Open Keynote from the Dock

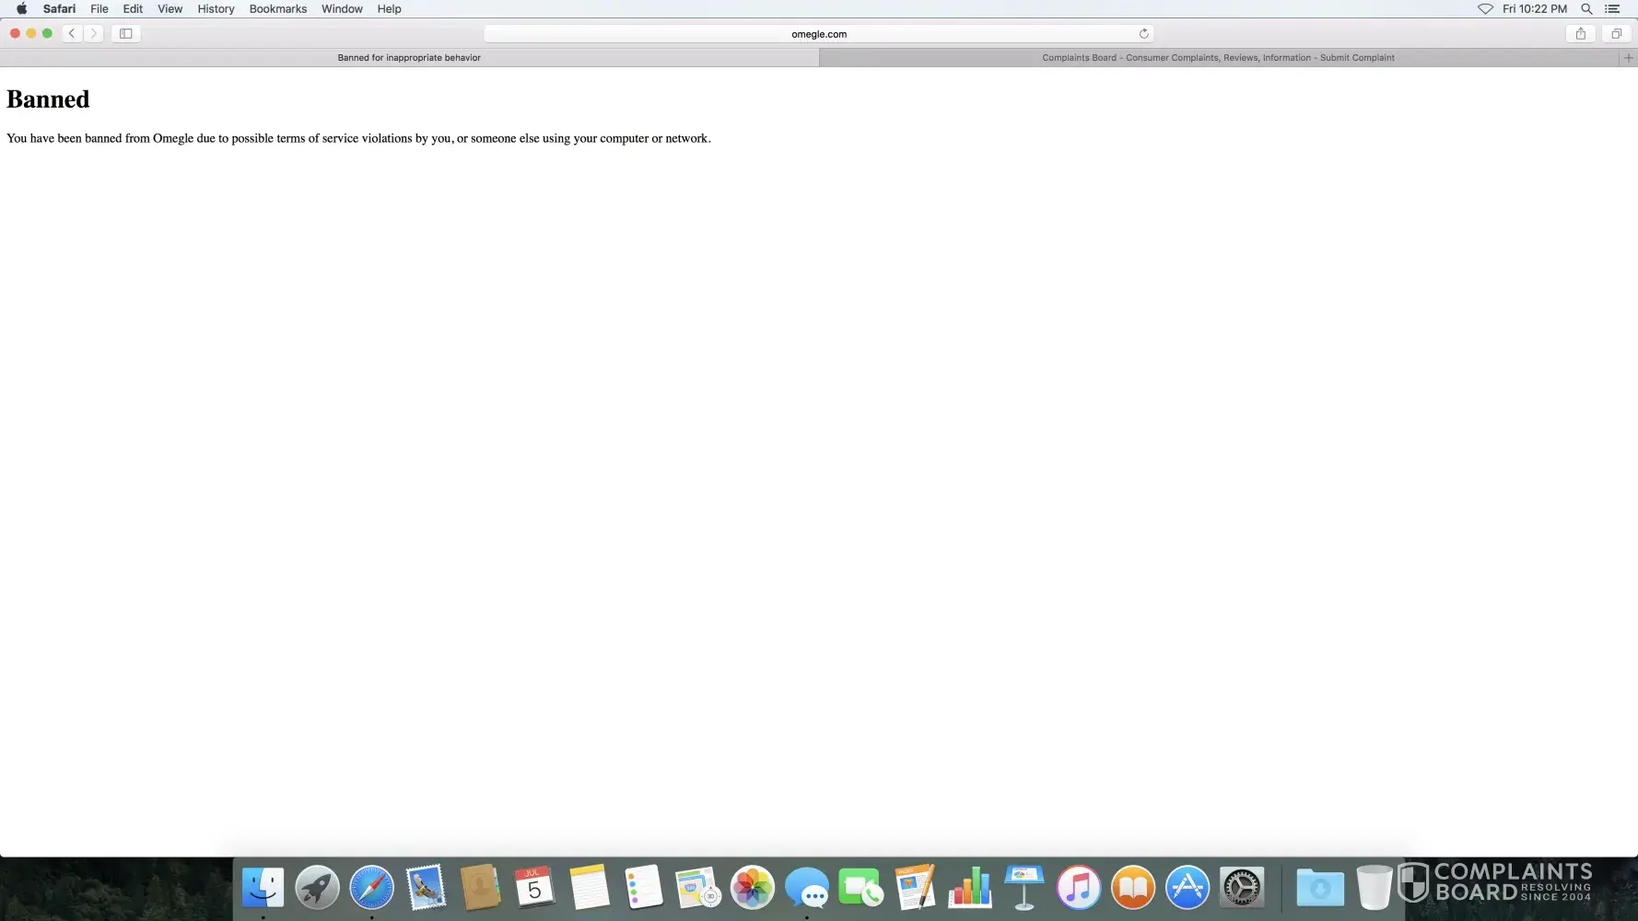click(1024, 888)
